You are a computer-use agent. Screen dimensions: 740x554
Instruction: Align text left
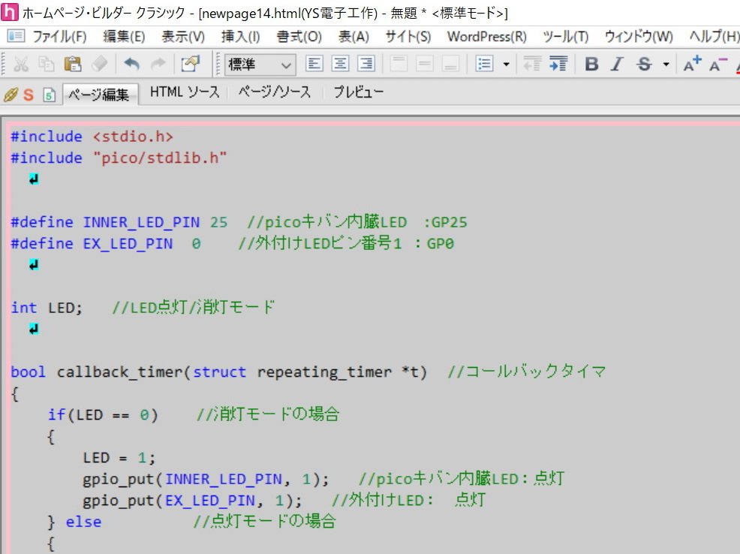pos(314,65)
